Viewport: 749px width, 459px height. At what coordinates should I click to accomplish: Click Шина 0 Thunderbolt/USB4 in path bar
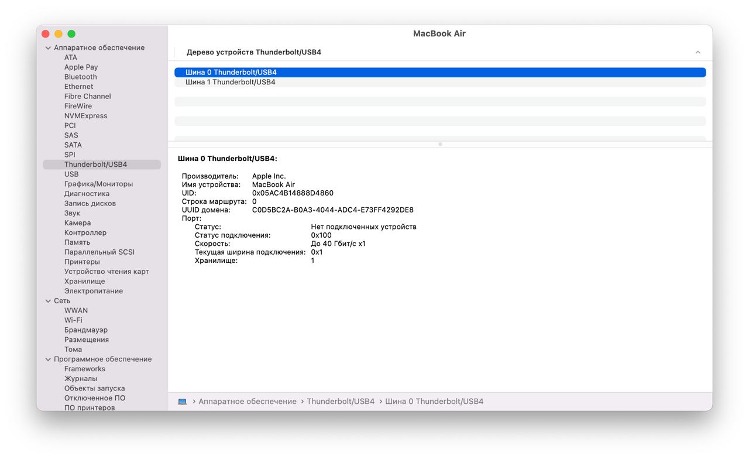pos(434,402)
